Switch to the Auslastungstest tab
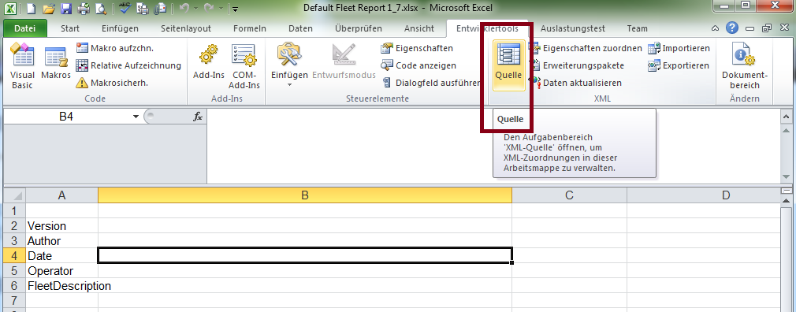This screenshot has height=312, width=796. tap(572, 28)
